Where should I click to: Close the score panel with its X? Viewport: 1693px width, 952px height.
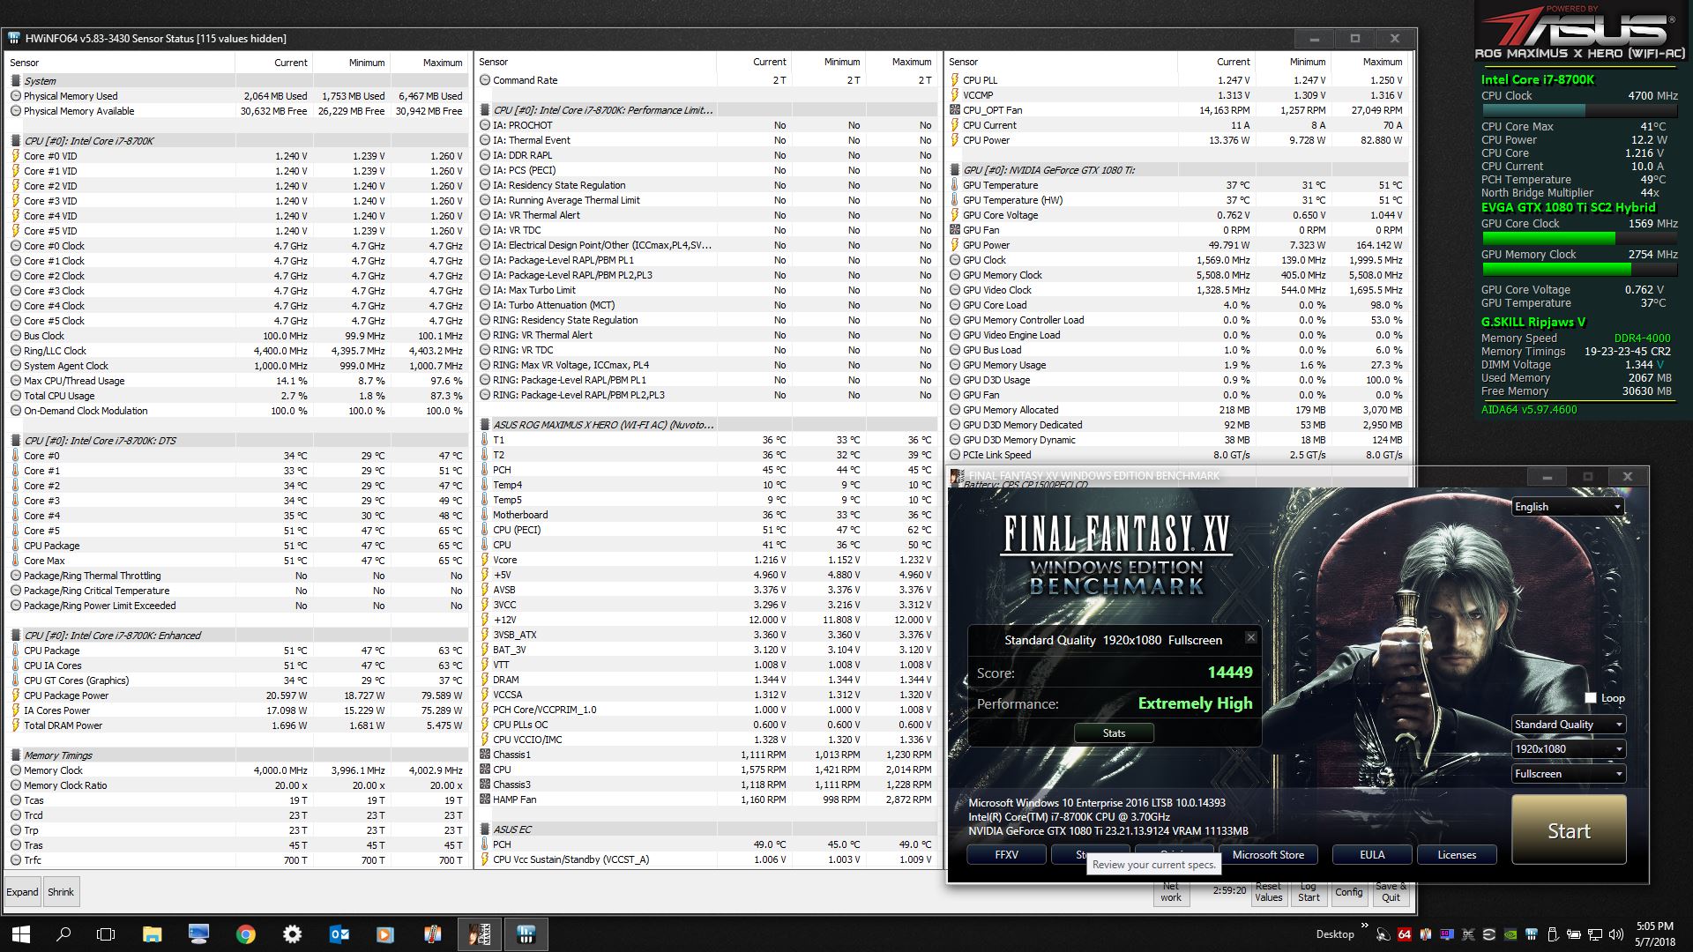click(1250, 637)
